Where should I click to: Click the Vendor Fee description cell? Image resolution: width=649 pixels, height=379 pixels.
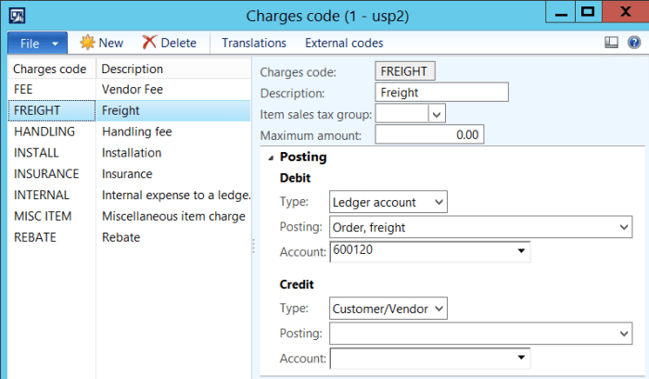(x=173, y=89)
